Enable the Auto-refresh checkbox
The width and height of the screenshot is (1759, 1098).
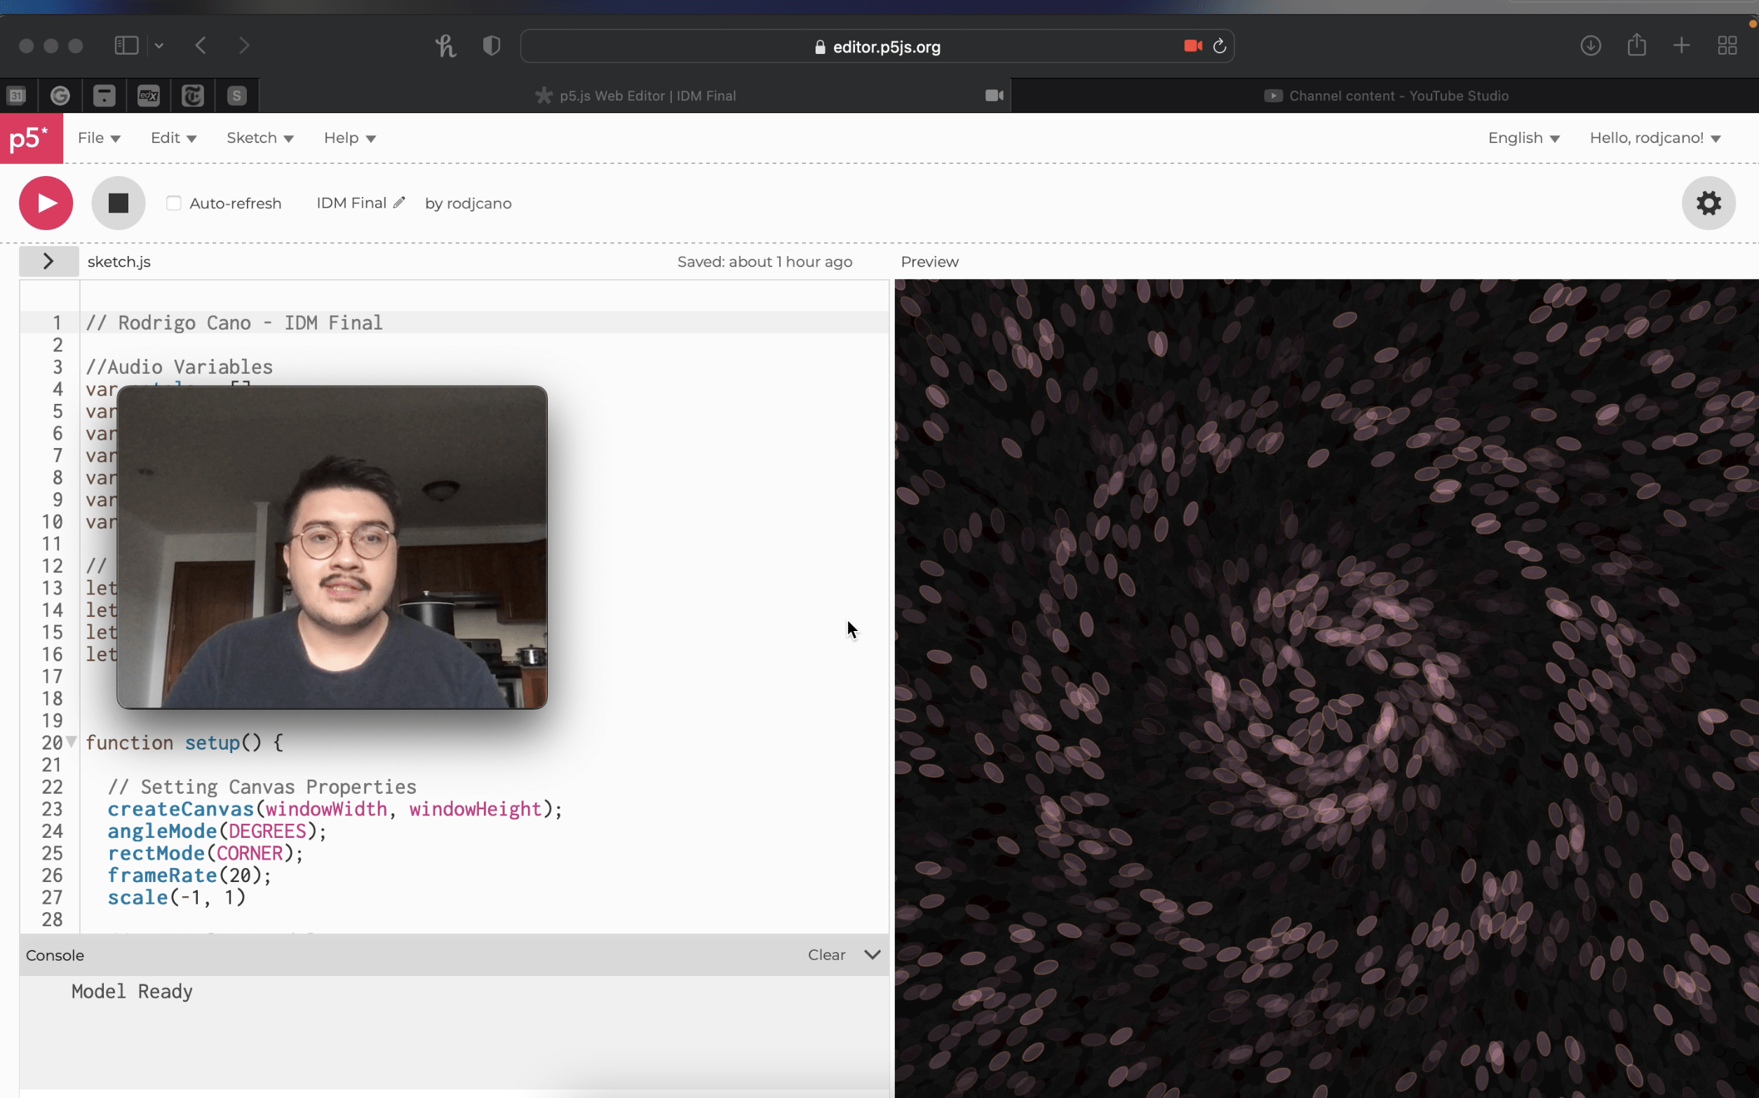click(173, 203)
